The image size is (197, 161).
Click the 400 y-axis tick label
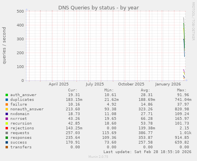(x=20, y=25)
